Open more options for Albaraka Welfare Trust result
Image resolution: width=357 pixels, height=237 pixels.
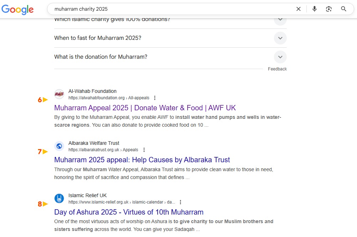(144, 150)
